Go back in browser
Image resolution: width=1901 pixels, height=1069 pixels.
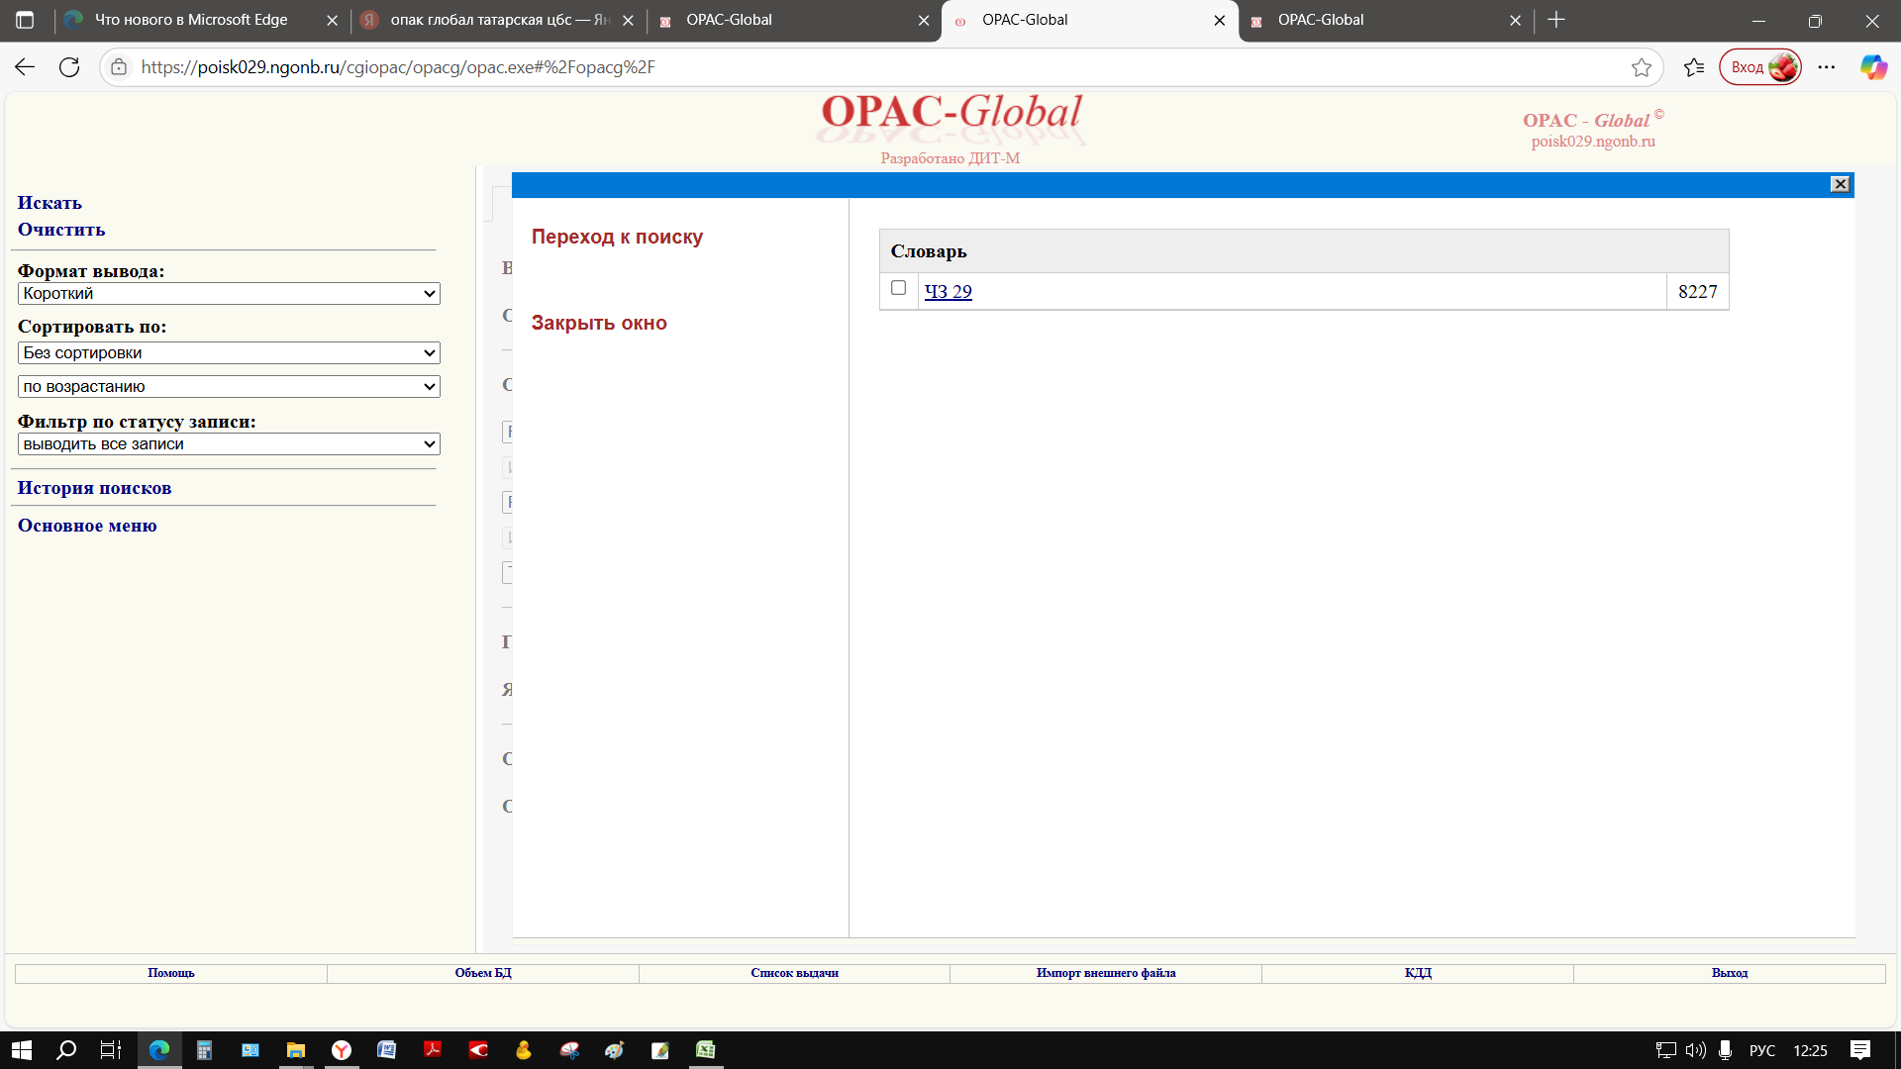click(25, 67)
